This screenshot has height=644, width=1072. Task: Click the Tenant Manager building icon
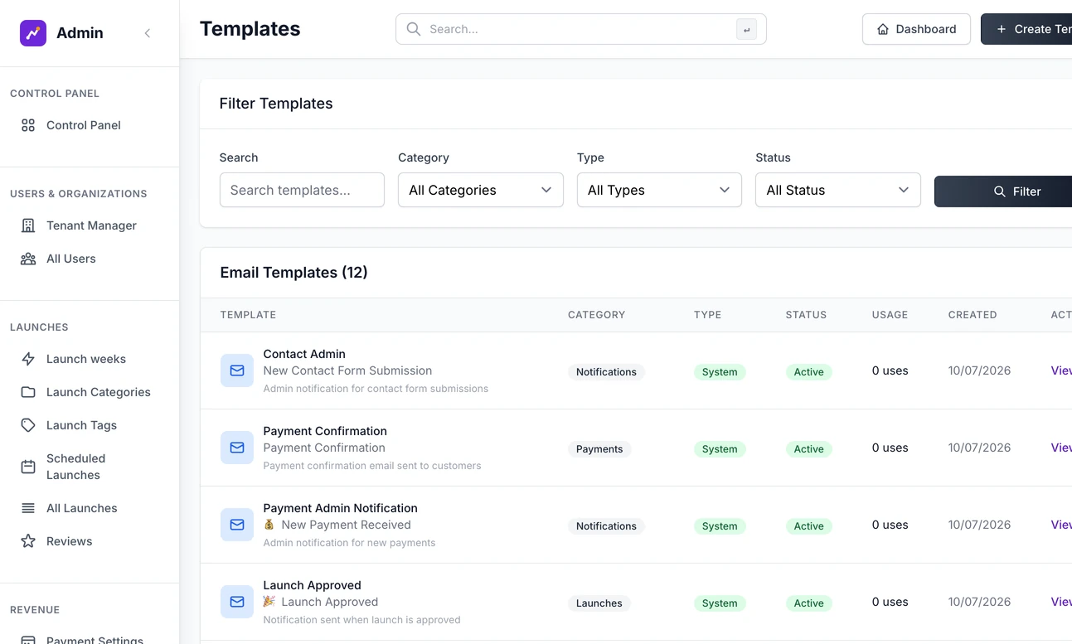point(28,225)
